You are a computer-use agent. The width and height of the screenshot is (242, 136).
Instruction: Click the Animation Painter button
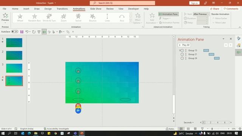(x=169, y=23)
